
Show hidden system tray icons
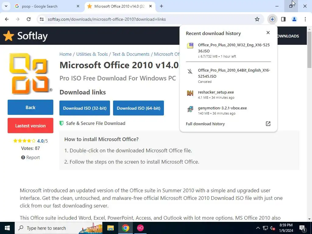pos(258,228)
